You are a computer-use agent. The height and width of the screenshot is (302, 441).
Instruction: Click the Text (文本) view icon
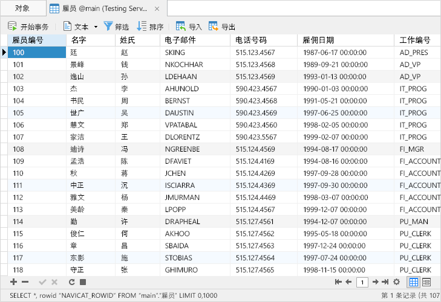click(x=67, y=27)
